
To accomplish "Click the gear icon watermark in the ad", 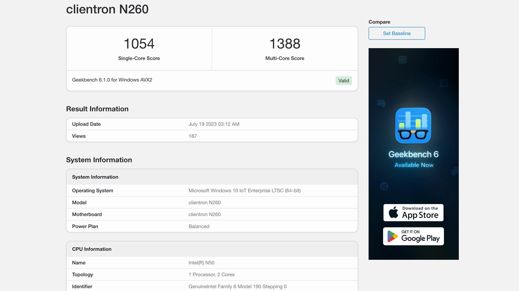I will [x=384, y=186].
